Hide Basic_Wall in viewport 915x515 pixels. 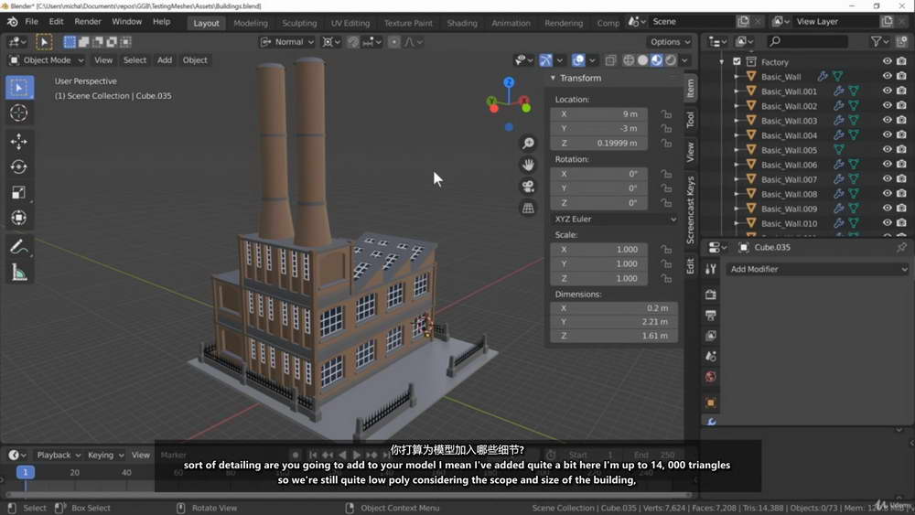[887, 76]
